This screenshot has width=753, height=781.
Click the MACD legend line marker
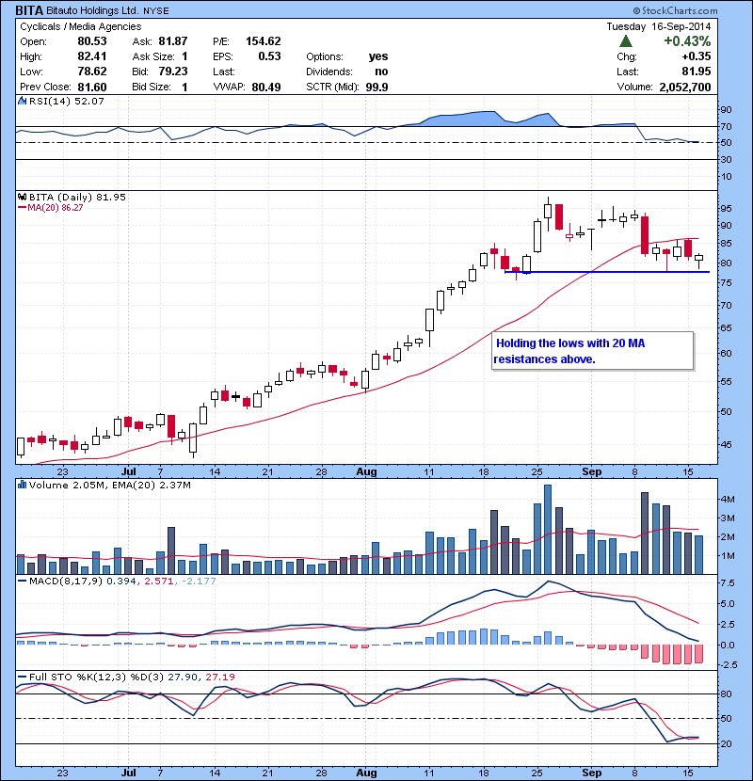[22, 581]
